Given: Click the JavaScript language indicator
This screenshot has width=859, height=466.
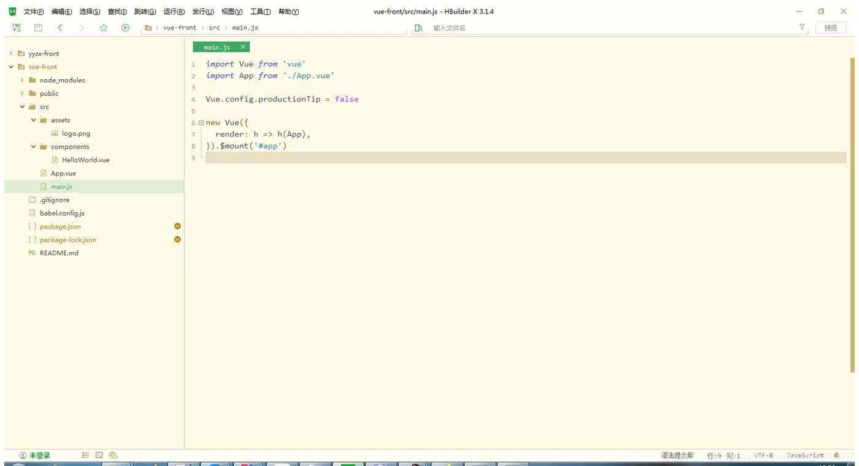Looking at the screenshot, I should click(x=805, y=456).
